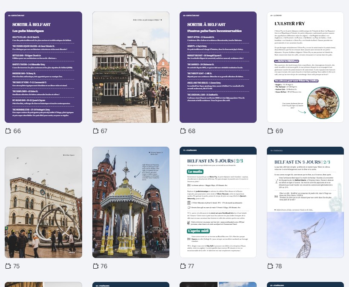The height and width of the screenshot is (287, 349).
Task: Click the crop icon beside page 78
Action: coord(270,266)
